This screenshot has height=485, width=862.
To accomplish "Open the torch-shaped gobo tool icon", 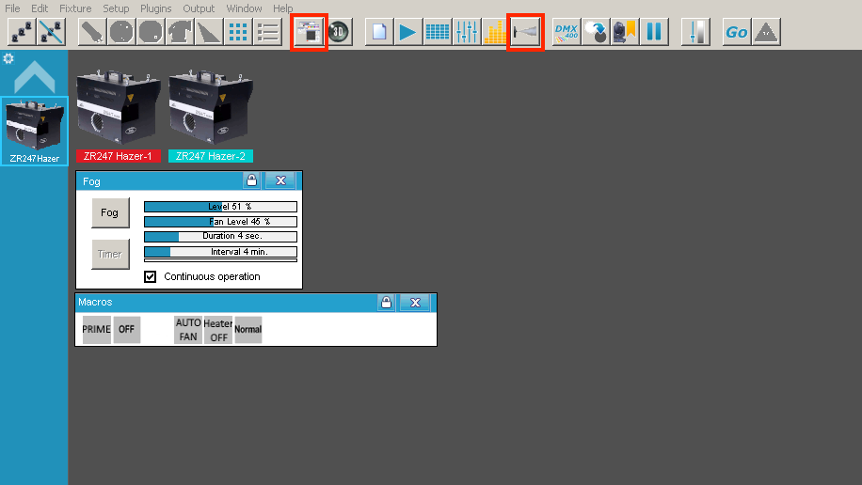I will 92,32.
